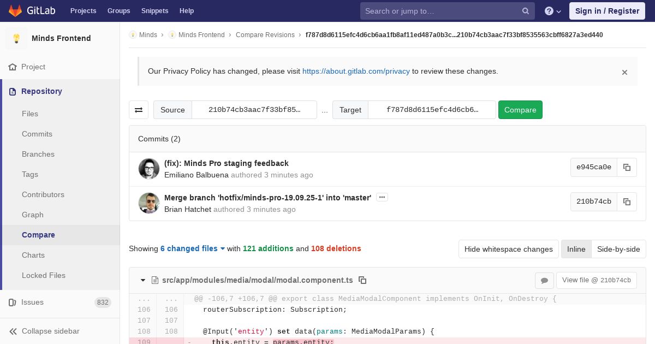Open the privacy policy link
The image size is (655, 344).
[x=356, y=71]
